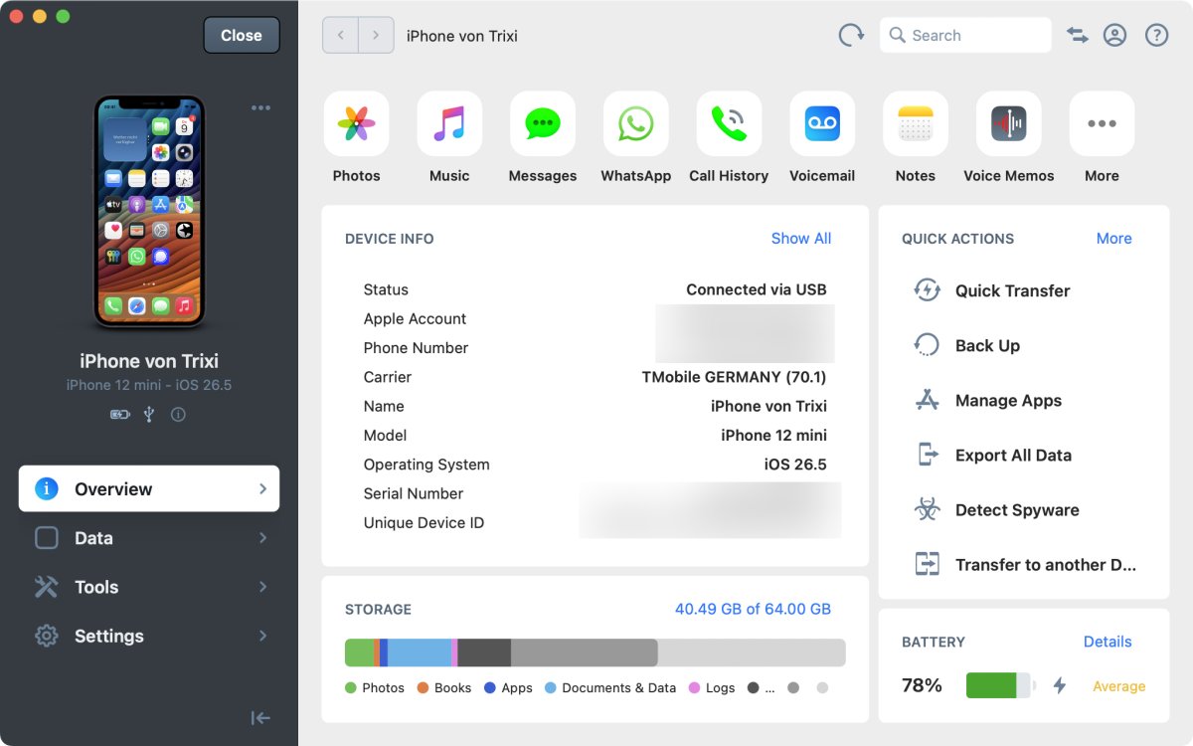The image size is (1193, 746).
Task: Click the Logs legend entry under storage
Action: point(712,687)
